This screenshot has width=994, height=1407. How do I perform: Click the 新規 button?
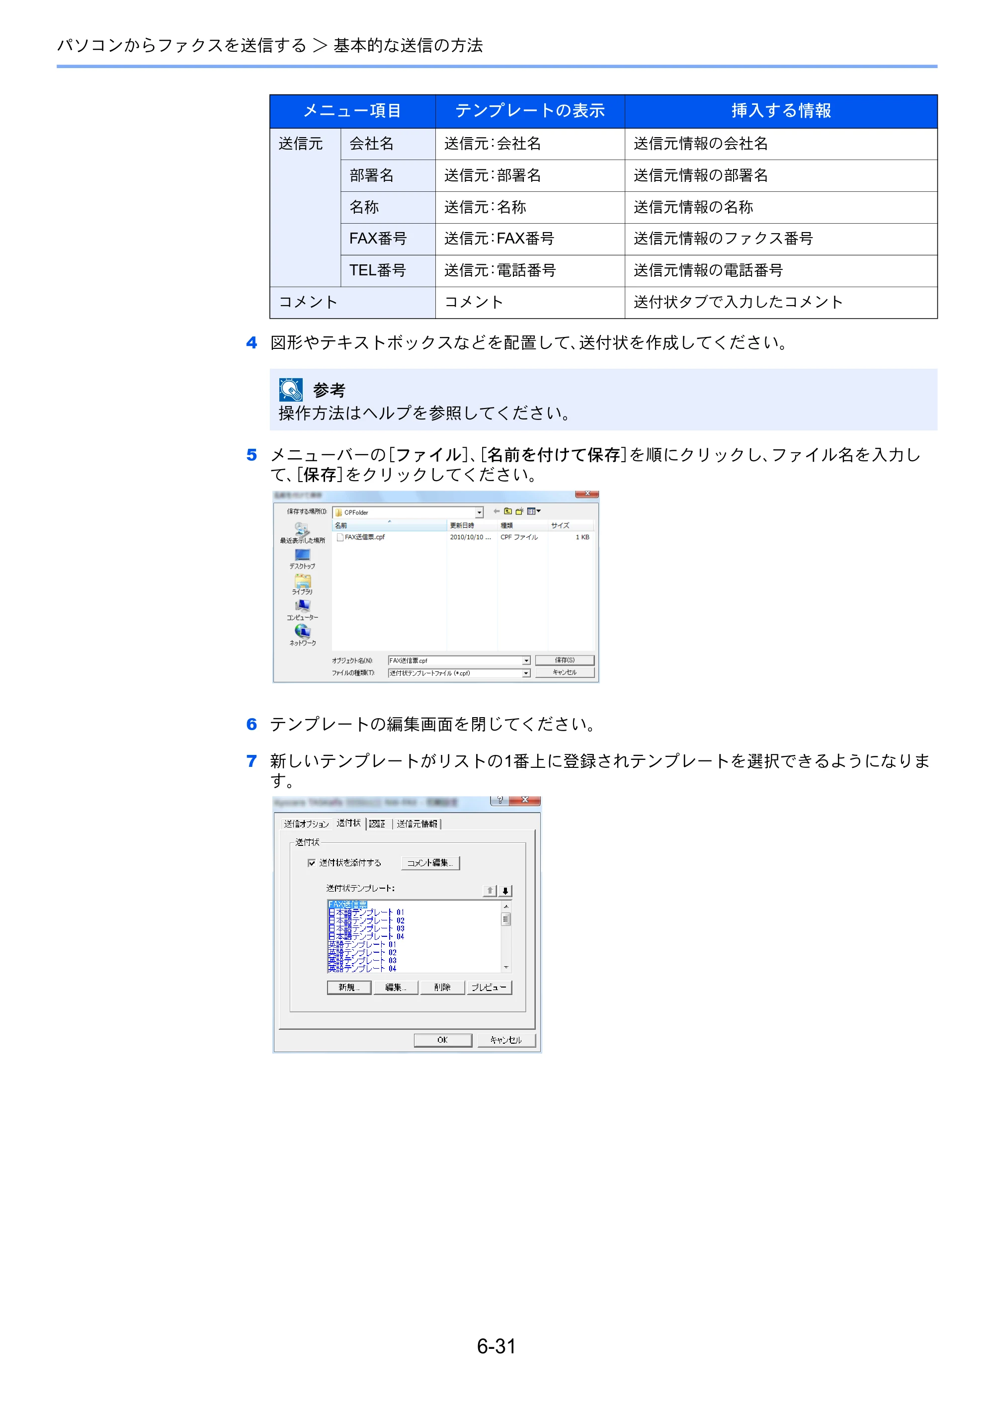tap(349, 987)
